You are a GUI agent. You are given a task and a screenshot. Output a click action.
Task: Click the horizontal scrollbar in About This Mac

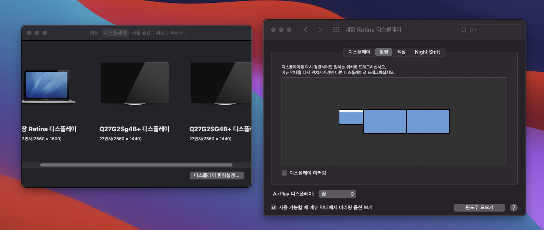(x=136, y=165)
